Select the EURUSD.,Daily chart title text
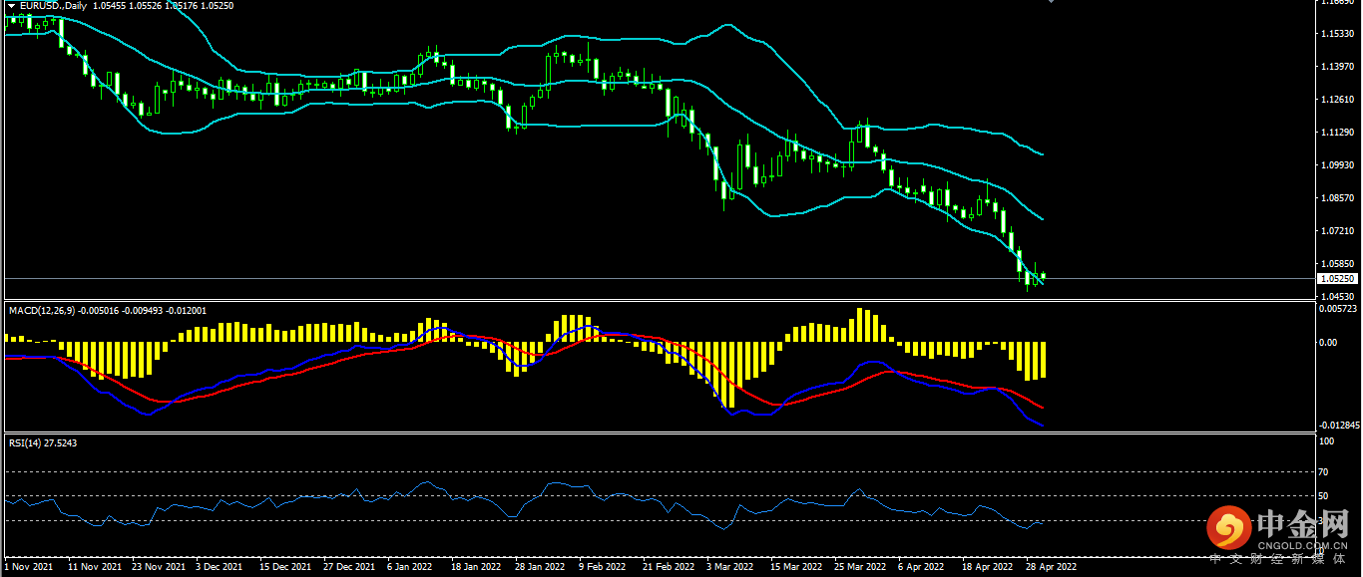Image resolution: width=1363 pixels, height=577 pixels. pyautogui.click(x=54, y=5)
